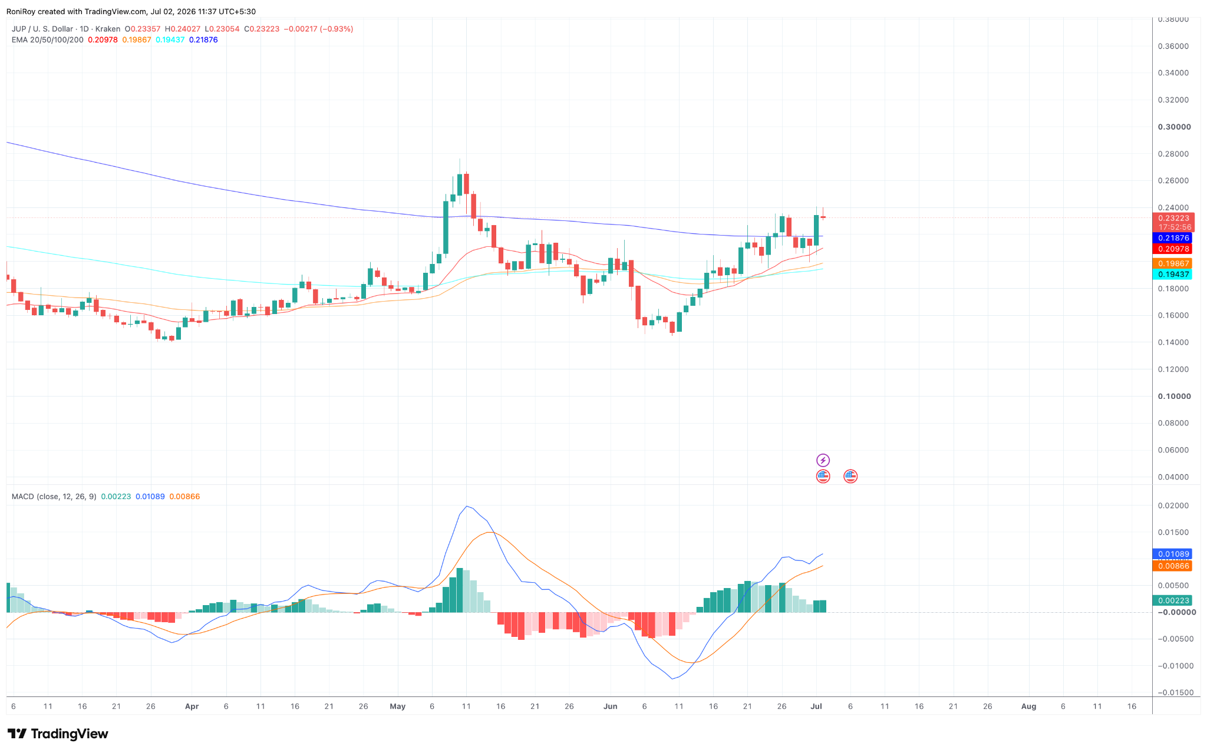Click the current price label 0.23223 on axis
This screenshot has width=1207, height=753.
click(1173, 218)
